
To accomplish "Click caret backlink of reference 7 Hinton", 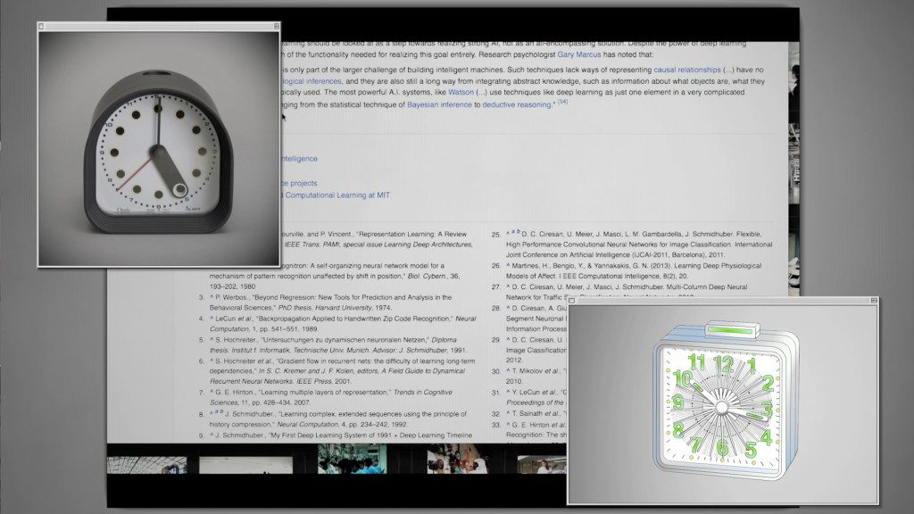I will [x=213, y=392].
